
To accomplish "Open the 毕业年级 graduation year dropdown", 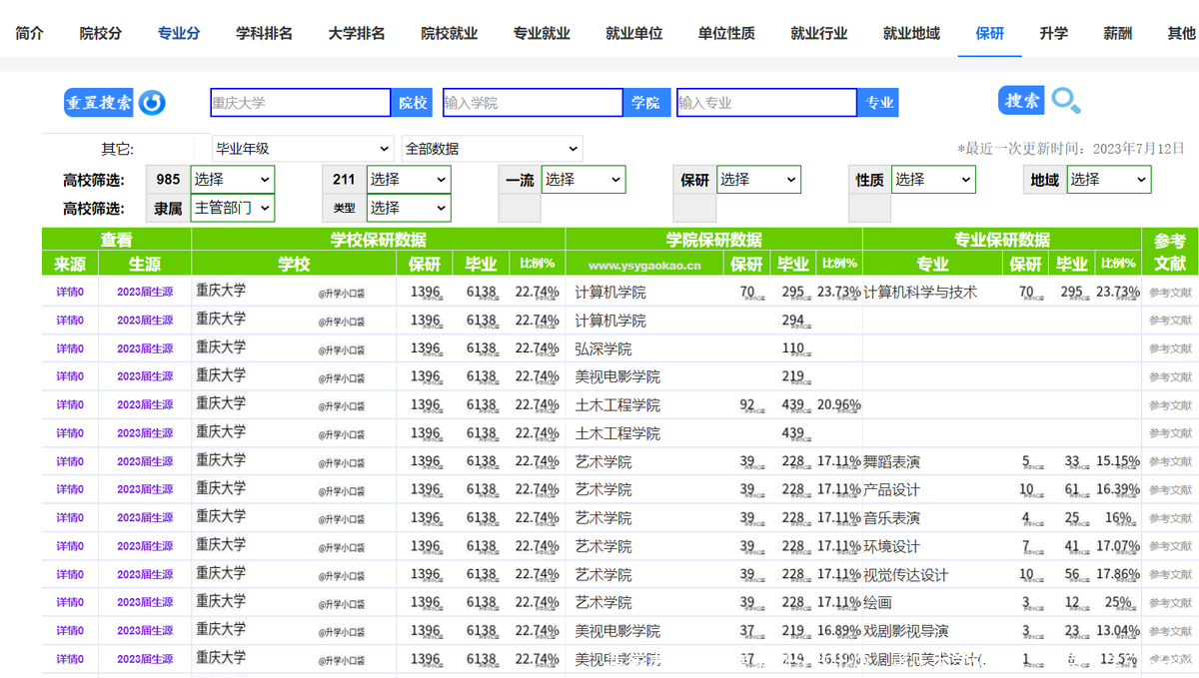I will pos(302,148).
